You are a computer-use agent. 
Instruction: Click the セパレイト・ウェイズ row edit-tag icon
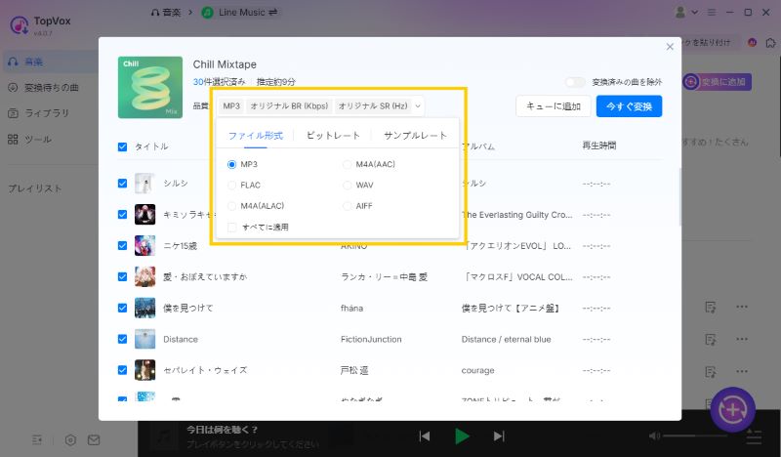(711, 372)
